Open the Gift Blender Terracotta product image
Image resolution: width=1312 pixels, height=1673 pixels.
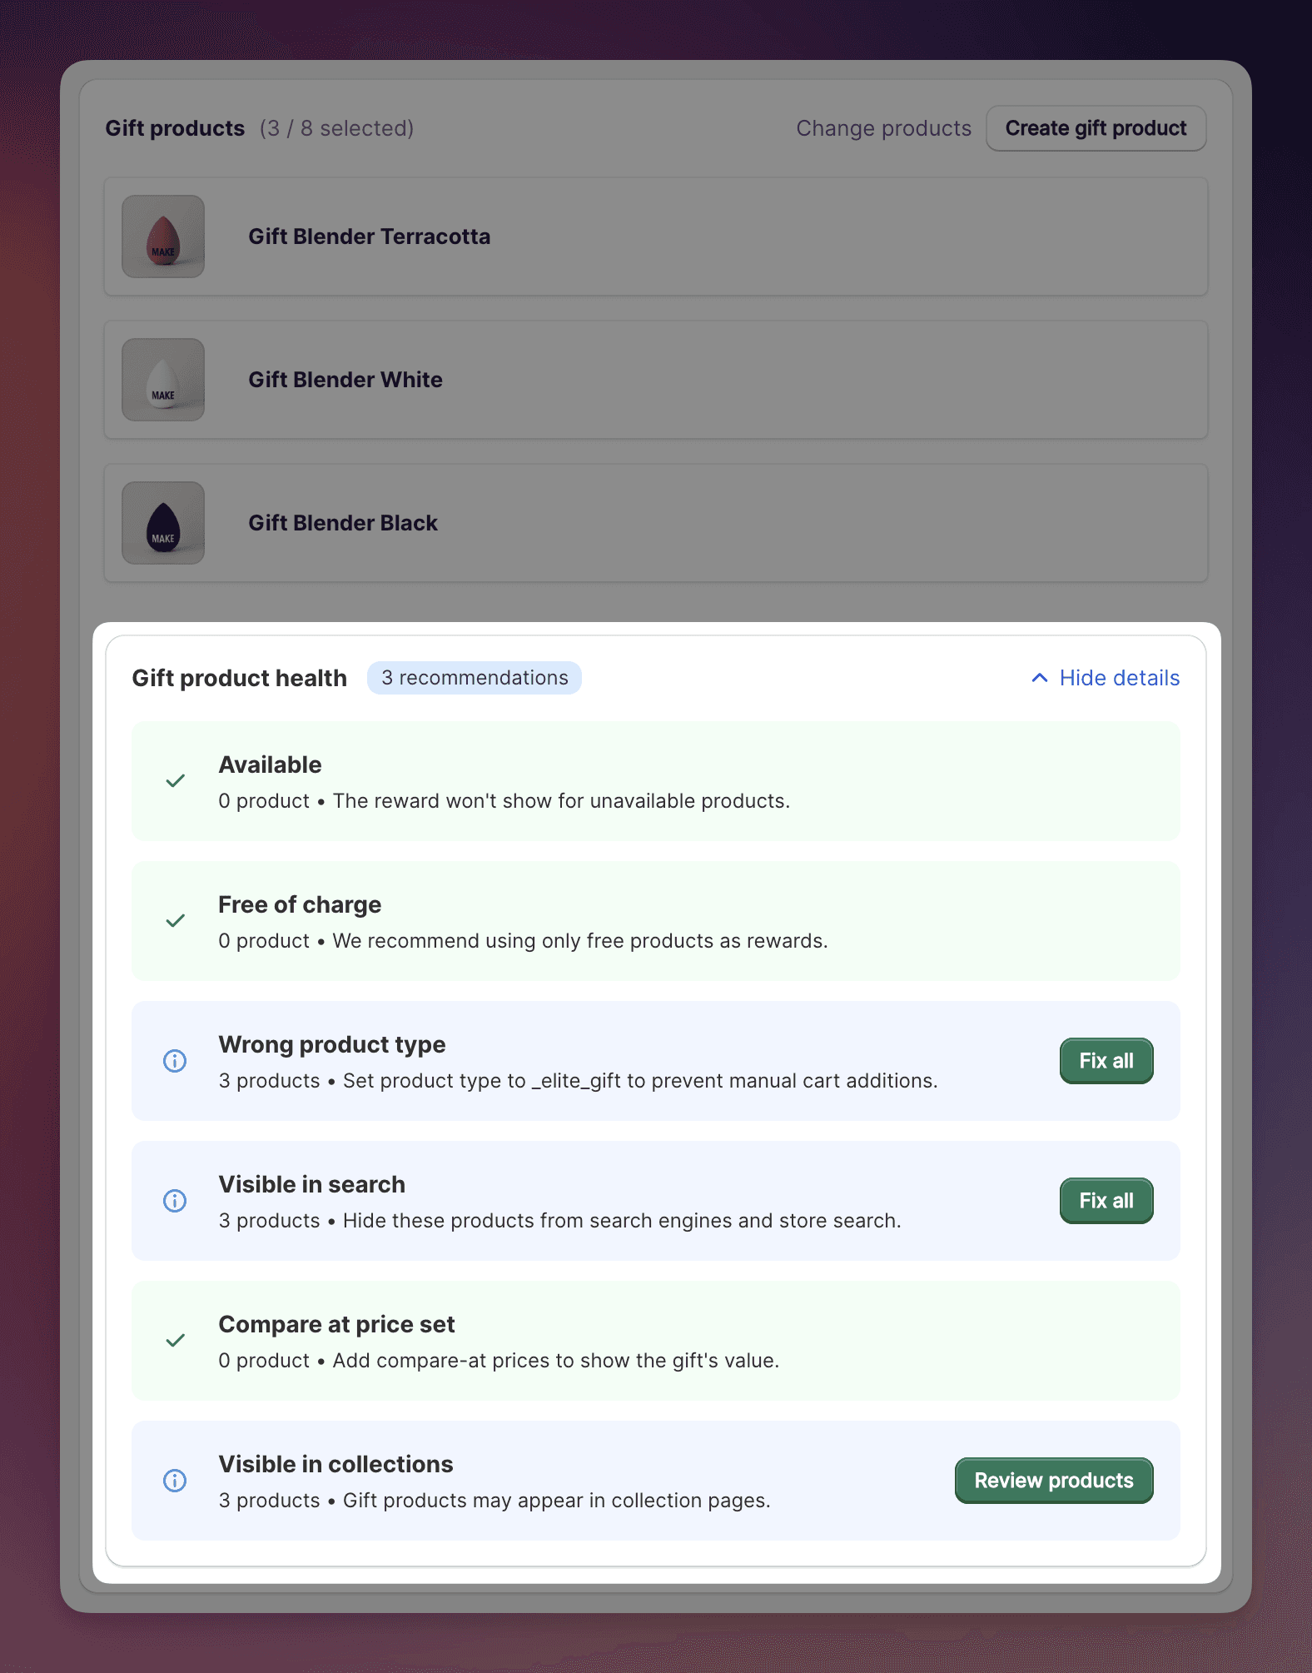click(x=162, y=237)
